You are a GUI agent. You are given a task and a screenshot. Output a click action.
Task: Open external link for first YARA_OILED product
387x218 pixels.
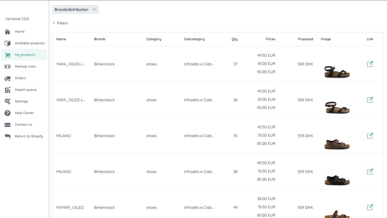[370, 64]
